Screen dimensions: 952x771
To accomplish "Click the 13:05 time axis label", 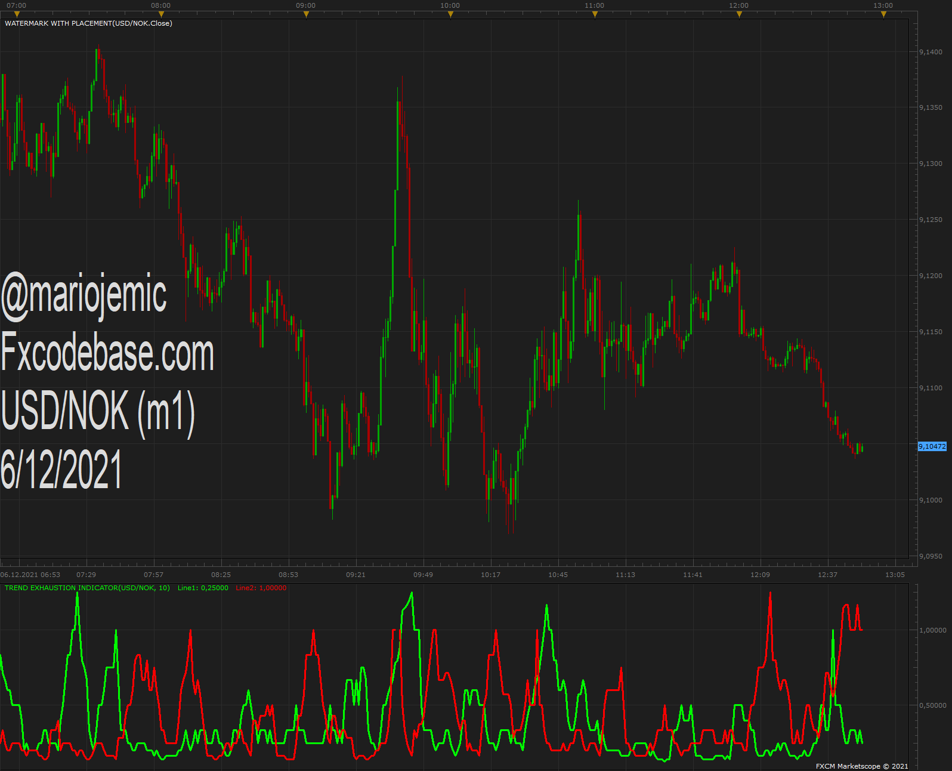I will point(895,575).
